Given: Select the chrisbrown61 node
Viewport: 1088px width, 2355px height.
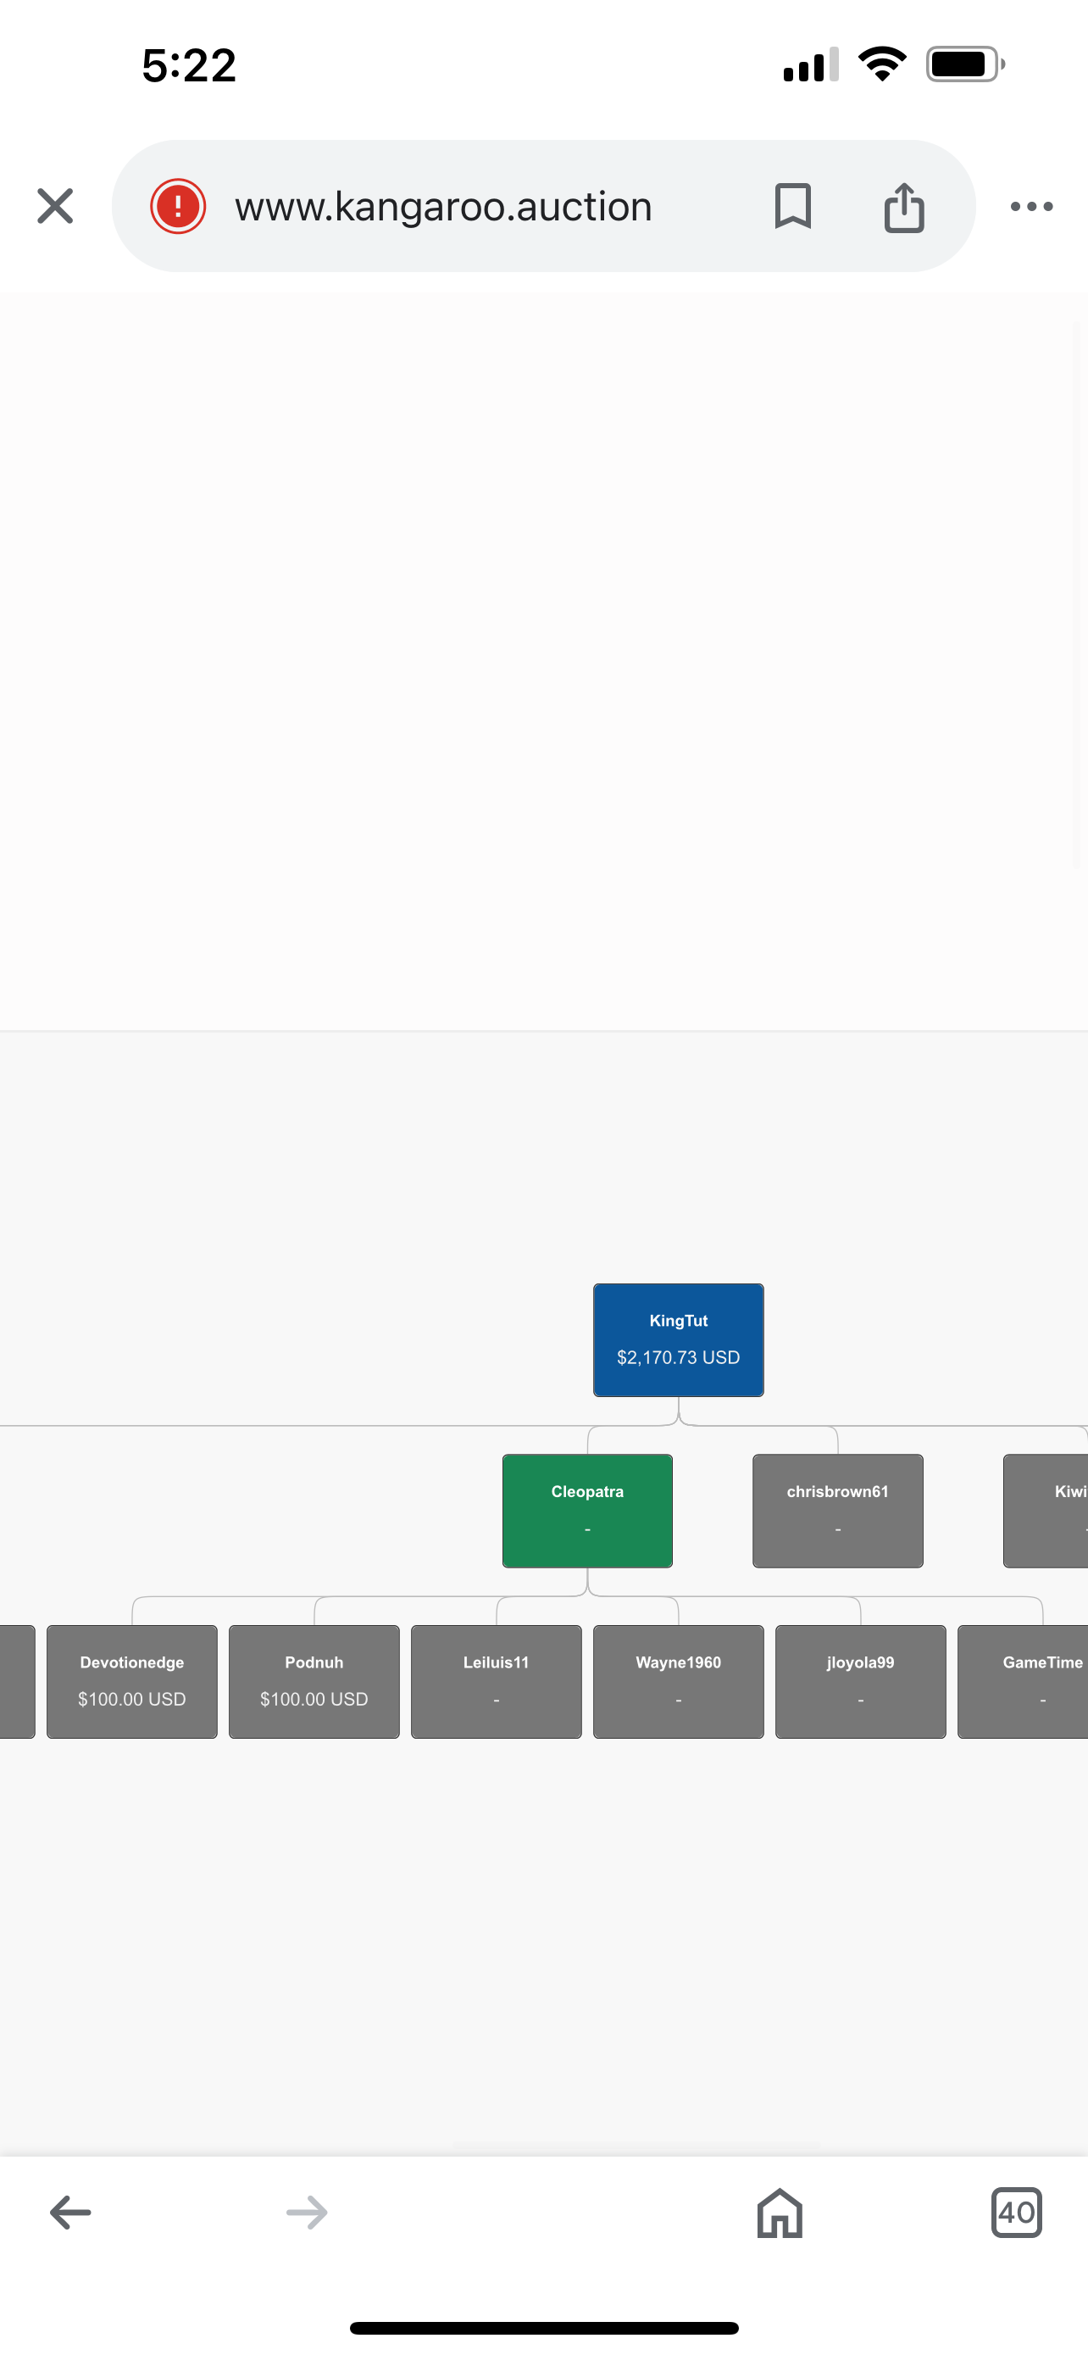Looking at the screenshot, I should (x=838, y=1511).
